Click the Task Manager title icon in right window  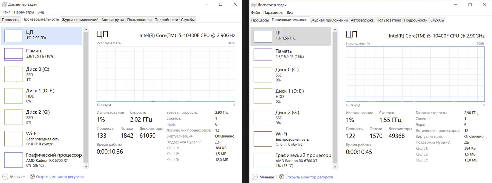pyautogui.click(x=254, y=5)
